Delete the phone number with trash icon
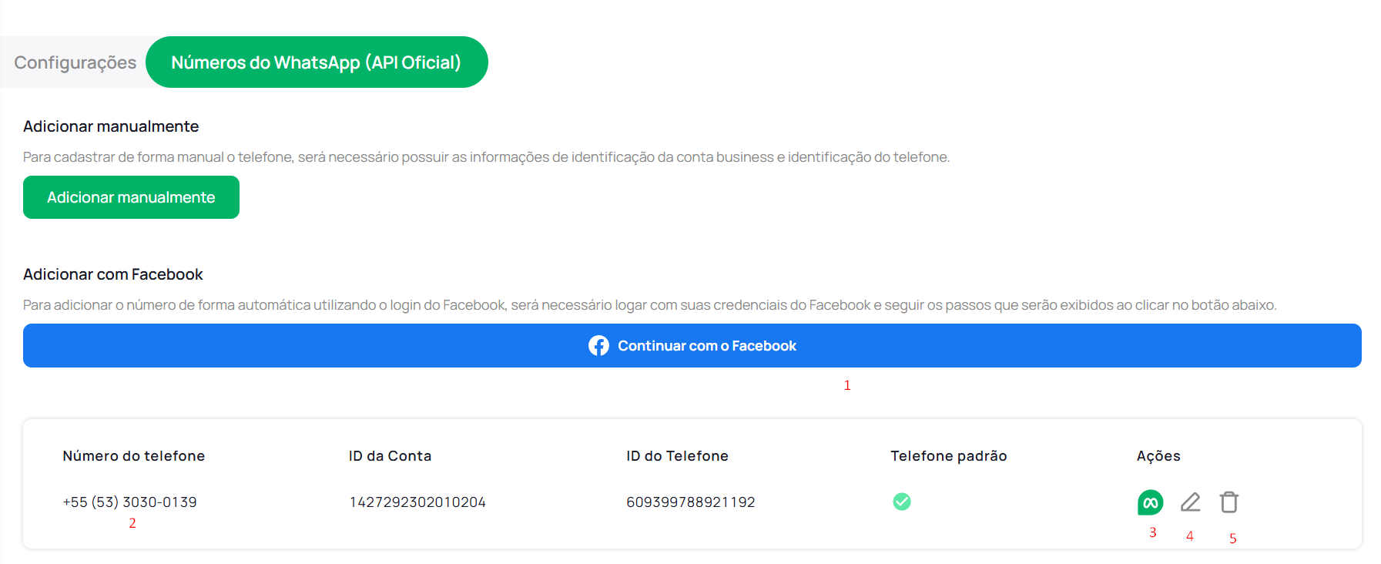Screen dimensions: 1381x564 pyautogui.click(x=1228, y=502)
